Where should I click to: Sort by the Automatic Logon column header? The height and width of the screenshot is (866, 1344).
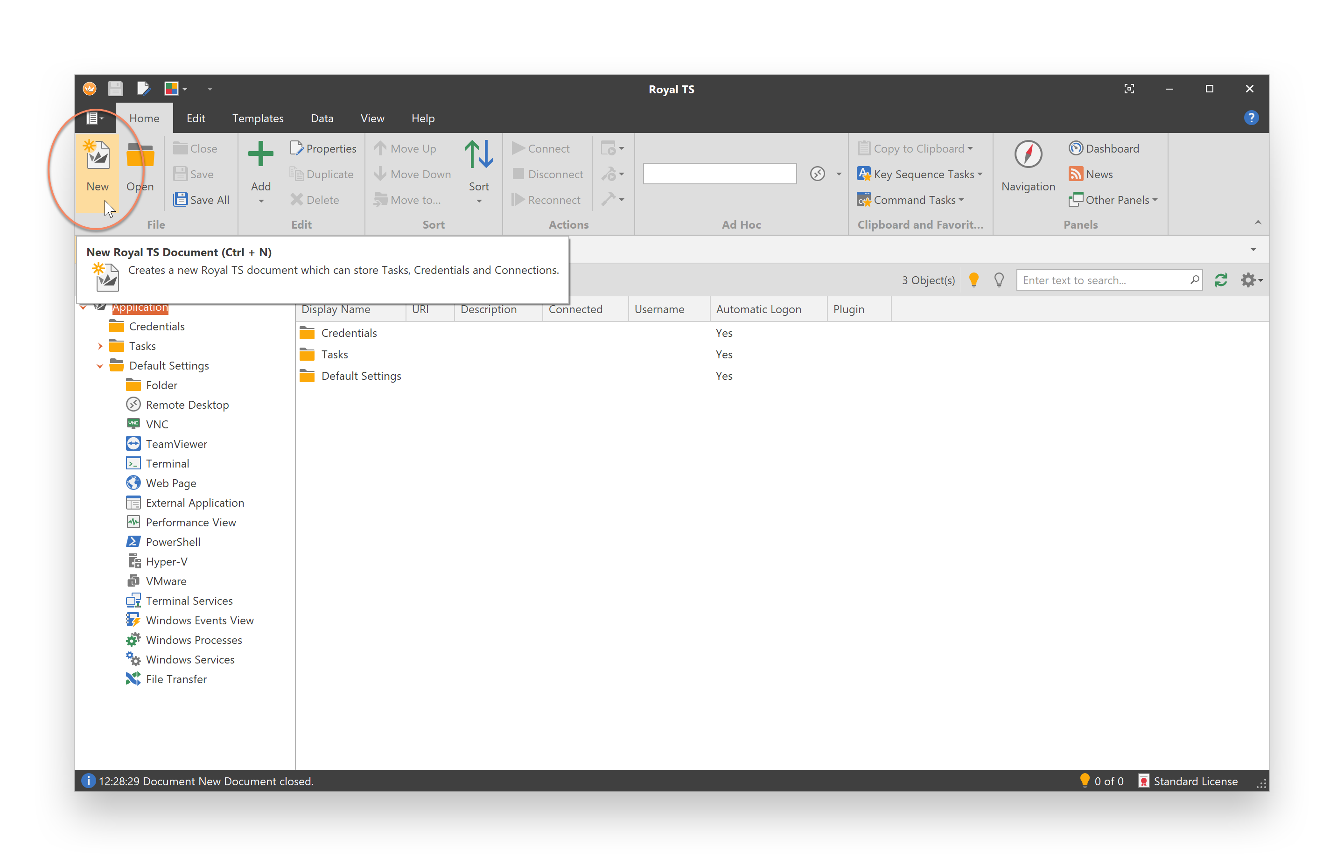tap(768, 309)
